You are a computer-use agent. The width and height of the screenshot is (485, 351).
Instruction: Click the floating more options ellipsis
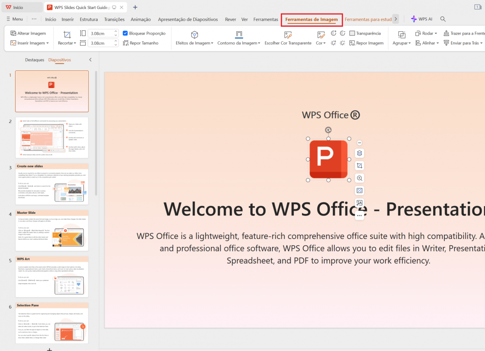359,216
